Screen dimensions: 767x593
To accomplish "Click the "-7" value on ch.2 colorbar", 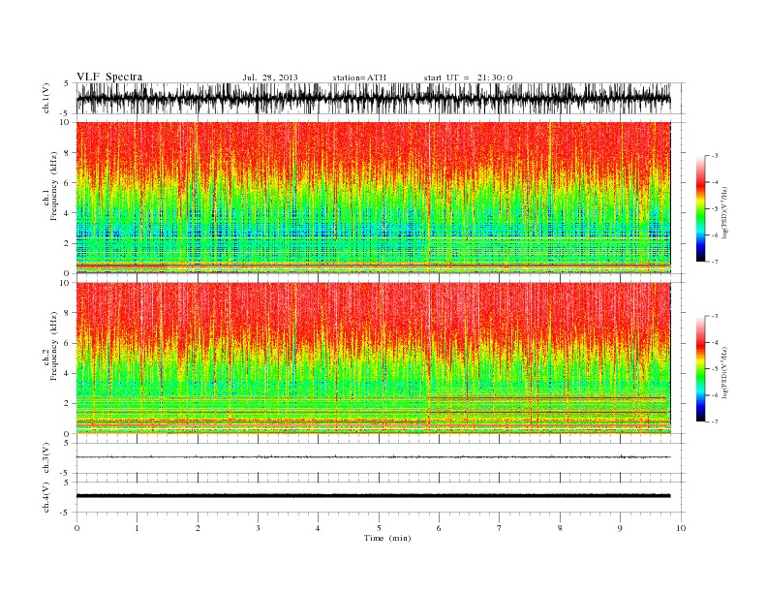I will click(715, 421).
